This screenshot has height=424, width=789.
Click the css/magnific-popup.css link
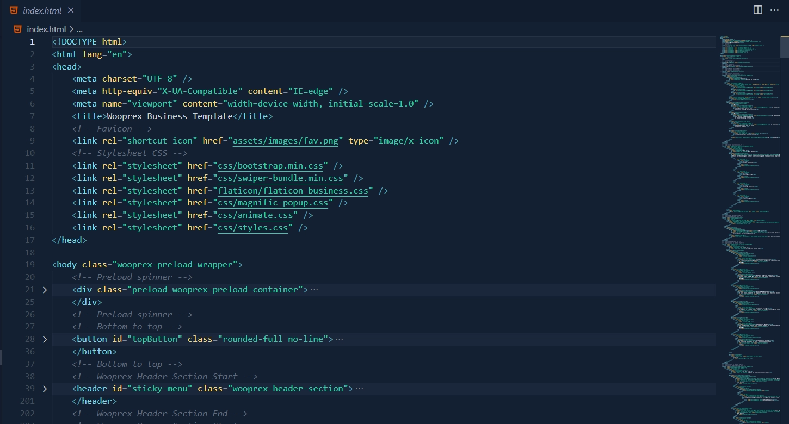click(273, 202)
